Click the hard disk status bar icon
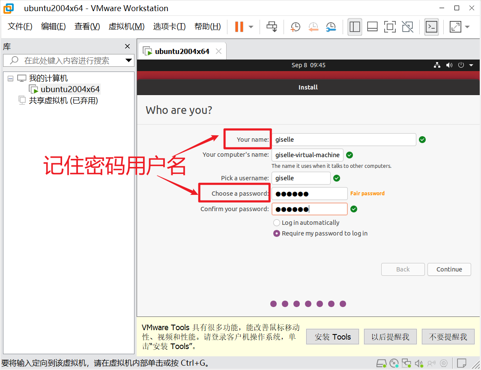This screenshot has width=481, height=370. 381,364
